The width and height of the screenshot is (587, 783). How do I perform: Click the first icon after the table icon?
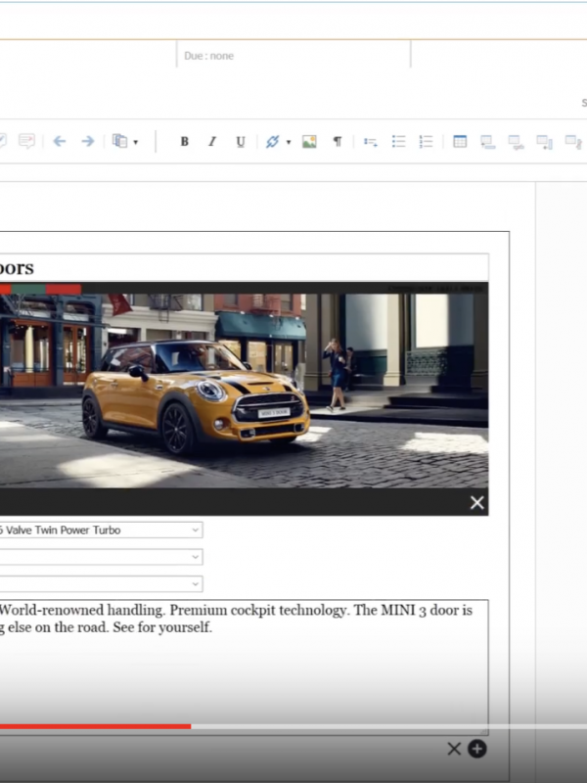click(487, 142)
